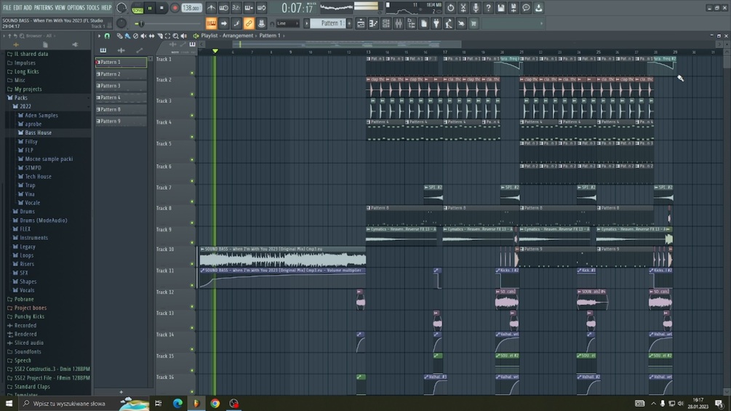Open the Mixer view icon
731x411 pixels.
point(399,23)
